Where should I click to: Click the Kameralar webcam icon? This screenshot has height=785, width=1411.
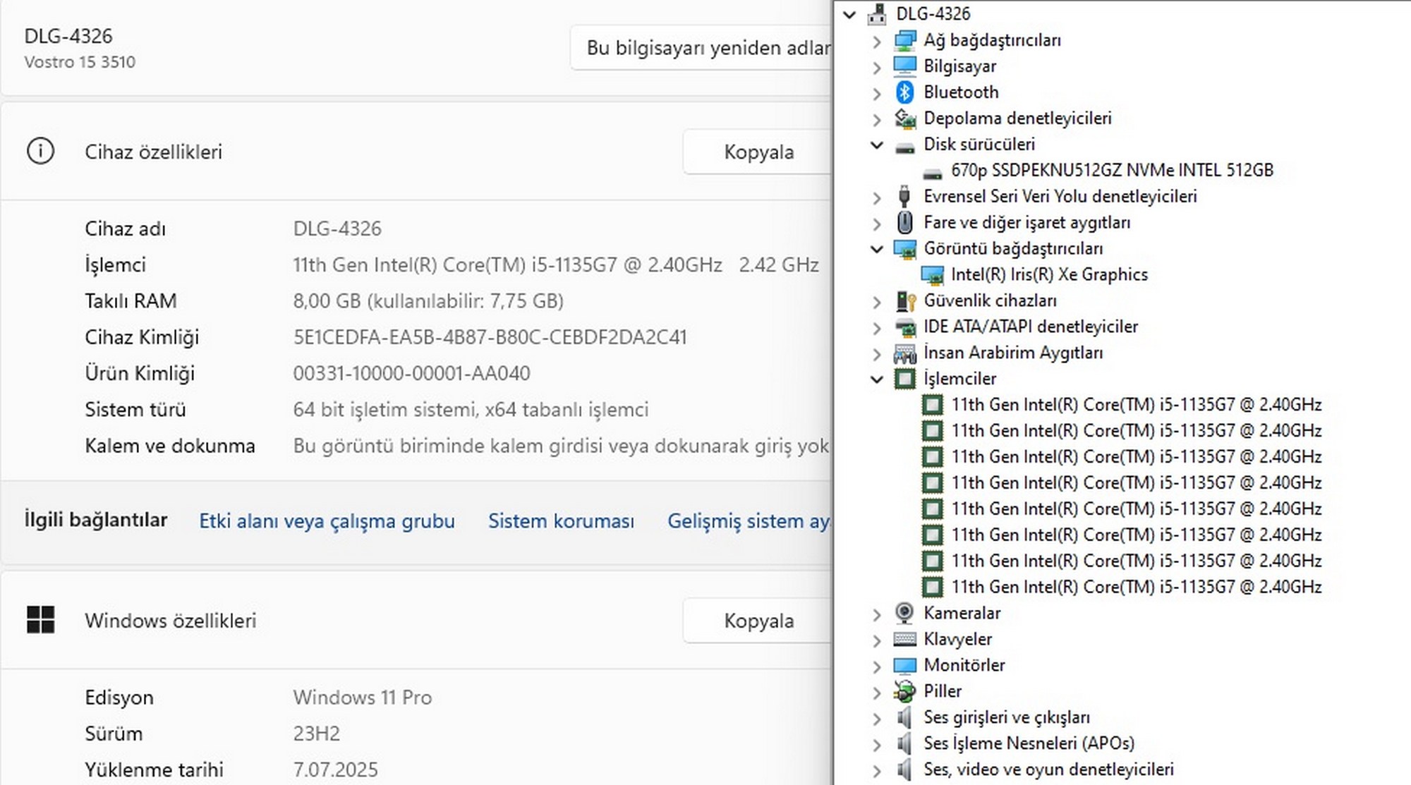pos(904,613)
